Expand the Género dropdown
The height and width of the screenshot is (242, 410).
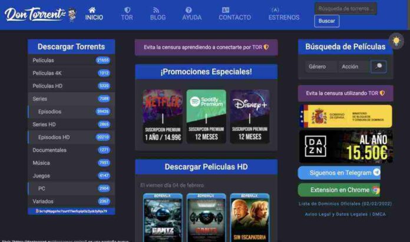[320, 67]
